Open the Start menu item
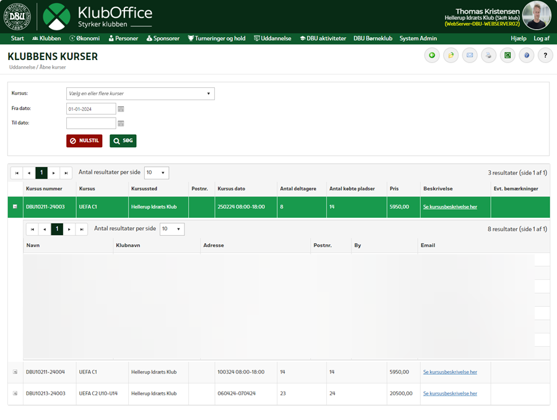Screen dimensions: 557x420 tap(17, 38)
